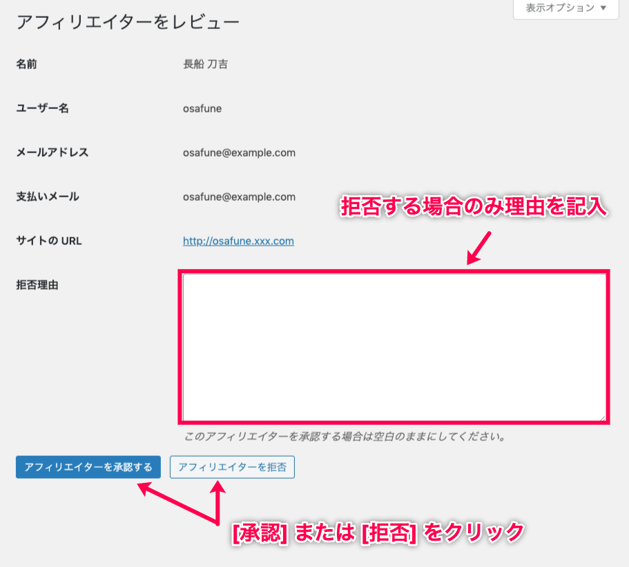Click the アフィリエイターを承認する button
This screenshot has height=567, width=629.
click(88, 467)
